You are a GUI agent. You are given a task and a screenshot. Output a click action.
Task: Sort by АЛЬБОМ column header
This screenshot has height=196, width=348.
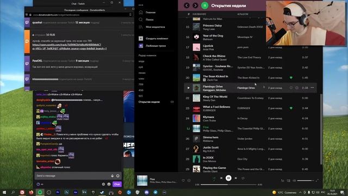coord(243,14)
